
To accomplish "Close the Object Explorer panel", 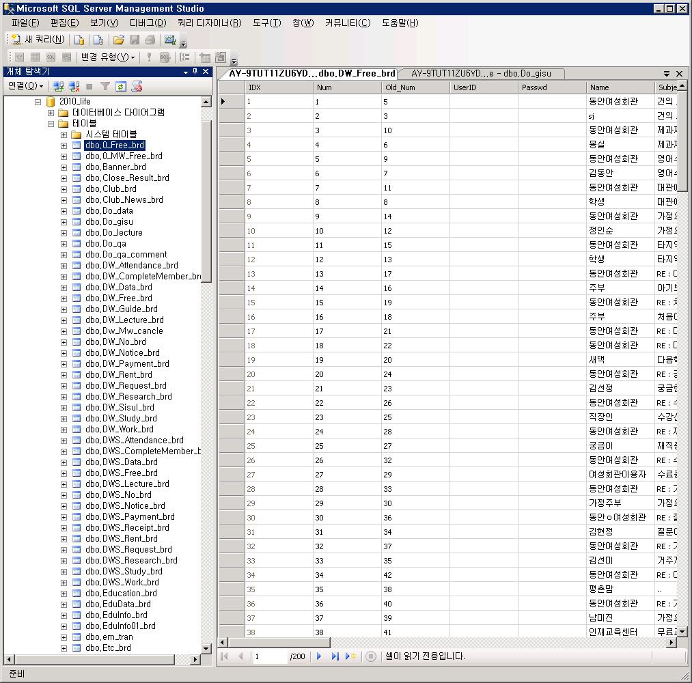I will point(206,72).
